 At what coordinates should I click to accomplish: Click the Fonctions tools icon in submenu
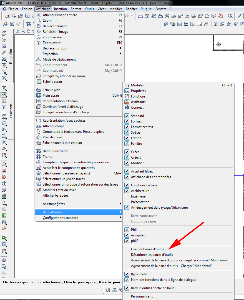[x=127, y=96]
